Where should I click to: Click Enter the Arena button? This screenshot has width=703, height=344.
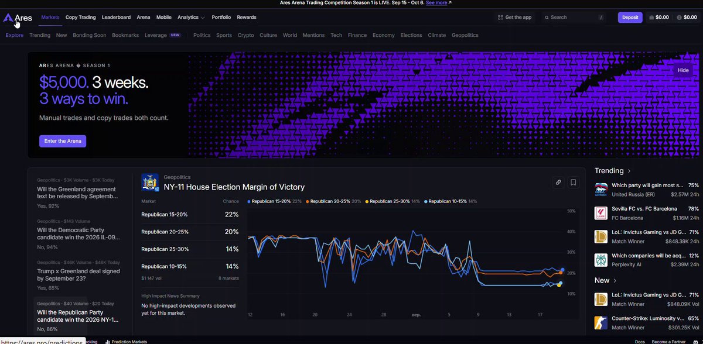coord(63,141)
